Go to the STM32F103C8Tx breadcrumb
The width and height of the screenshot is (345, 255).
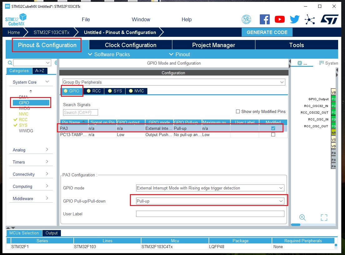pos(52,32)
